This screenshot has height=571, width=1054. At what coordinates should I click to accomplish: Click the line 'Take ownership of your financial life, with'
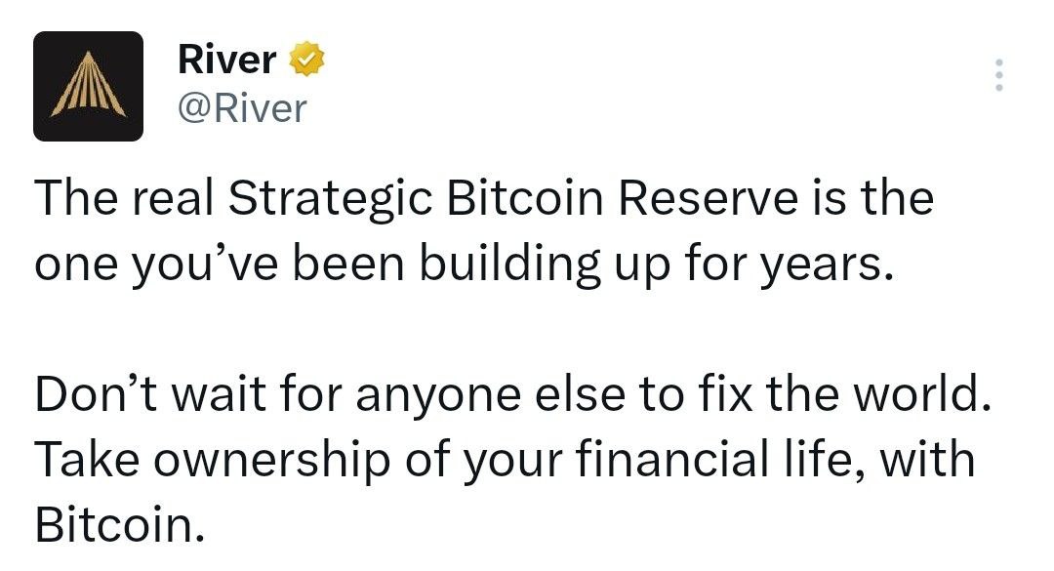click(x=505, y=460)
